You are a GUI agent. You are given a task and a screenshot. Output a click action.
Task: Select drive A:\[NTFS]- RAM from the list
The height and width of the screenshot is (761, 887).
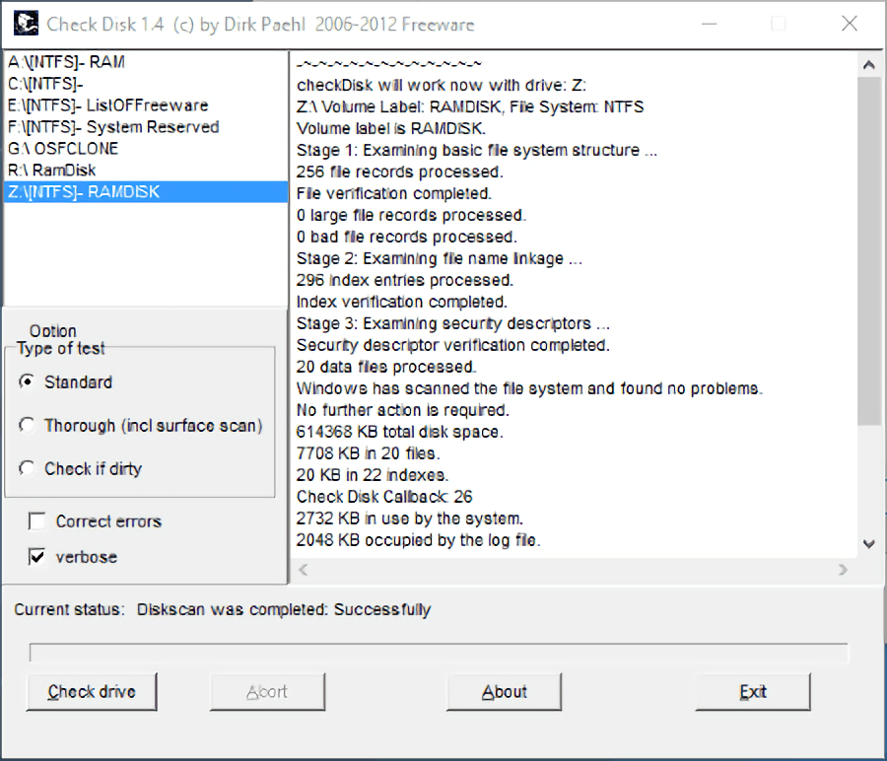(64, 61)
